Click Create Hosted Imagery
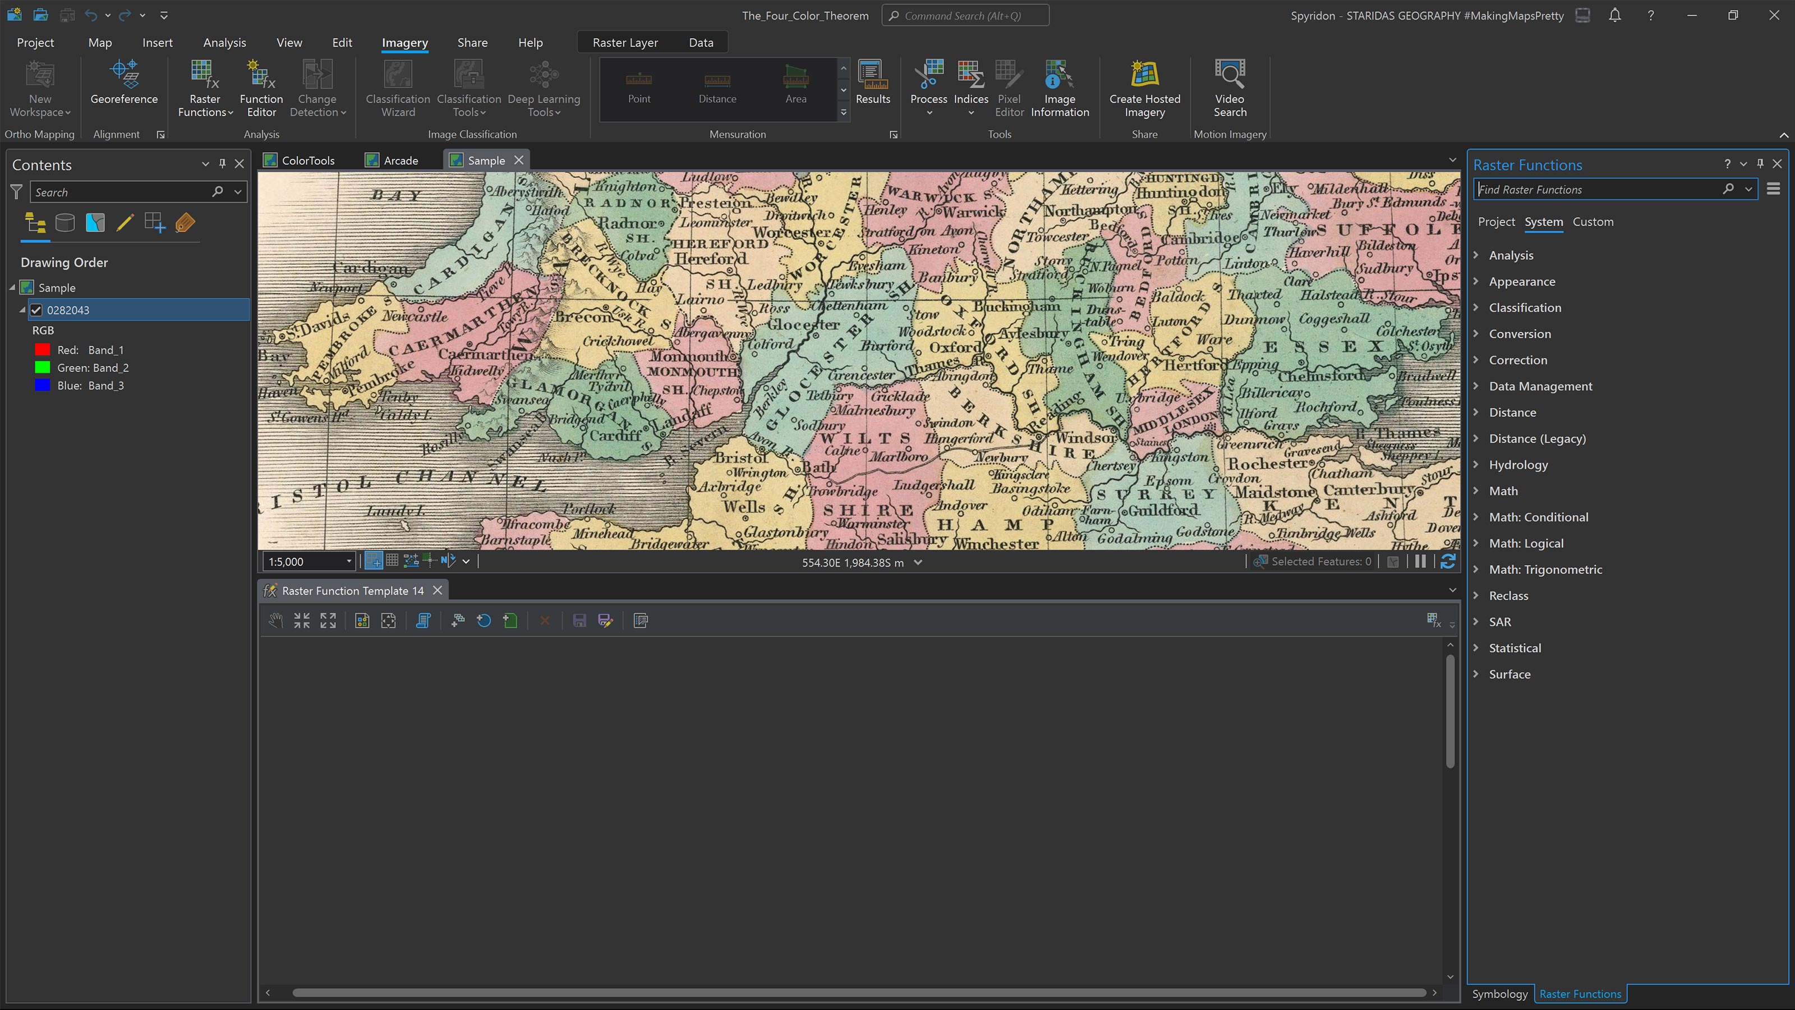The width and height of the screenshot is (1795, 1010). click(1144, 89)
